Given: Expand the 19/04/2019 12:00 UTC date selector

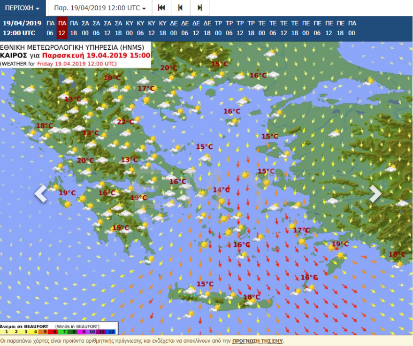Looking at the screenshot, I should (99, 8).
